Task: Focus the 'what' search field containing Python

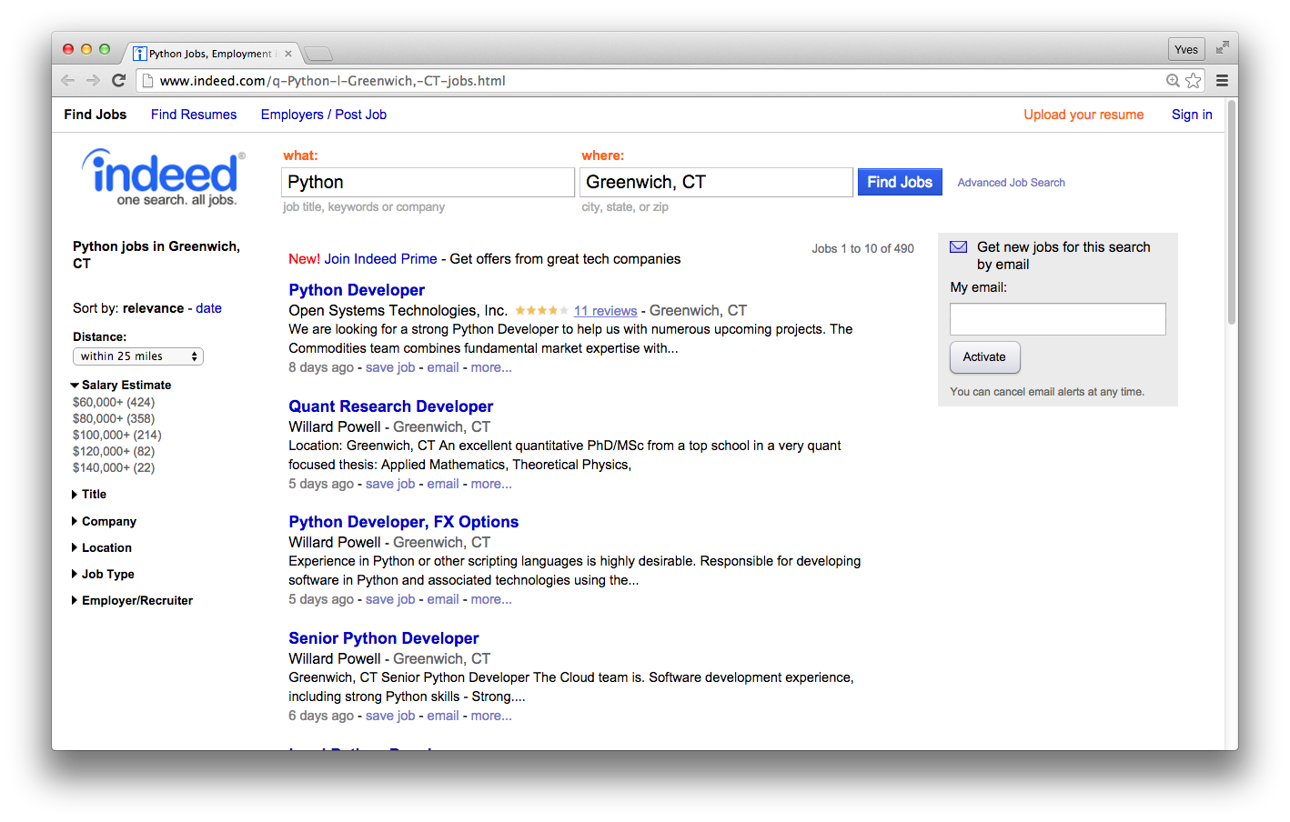Action: click(428, 182)
